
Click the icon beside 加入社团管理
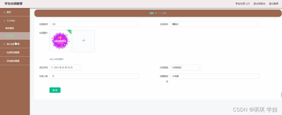click(x=4, y=44)
